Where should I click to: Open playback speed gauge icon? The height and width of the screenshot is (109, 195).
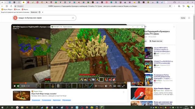coord(110,86)
